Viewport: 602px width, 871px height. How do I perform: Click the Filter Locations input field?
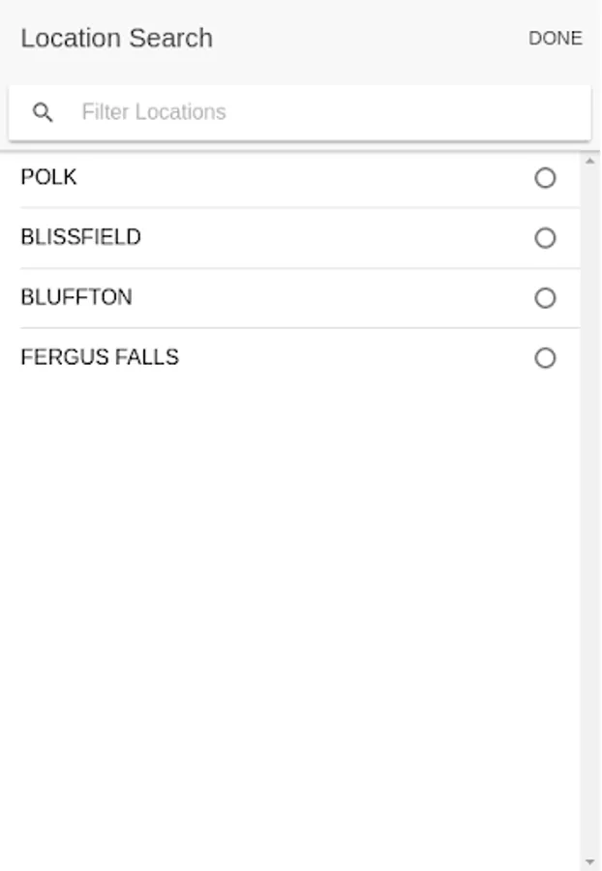(x=319, y=112)
